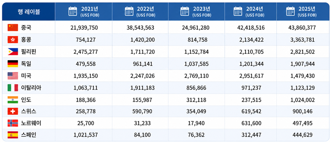Select the US flag next to 미국

click(x=13, y=76)
